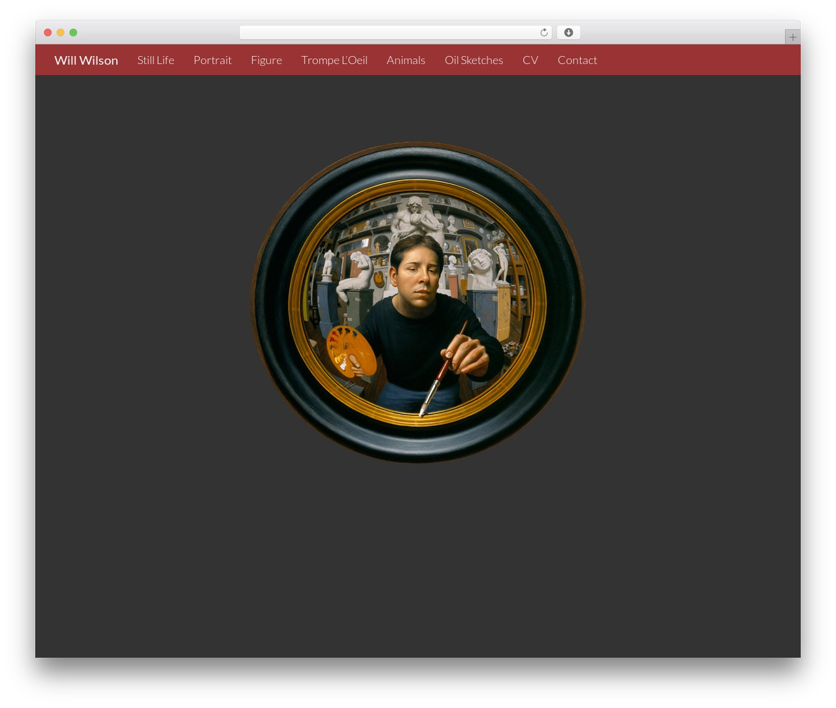This screenshot has height=708, width=836.
Task: Click the yellow minimize window button
Action: [x=61, y=33]
